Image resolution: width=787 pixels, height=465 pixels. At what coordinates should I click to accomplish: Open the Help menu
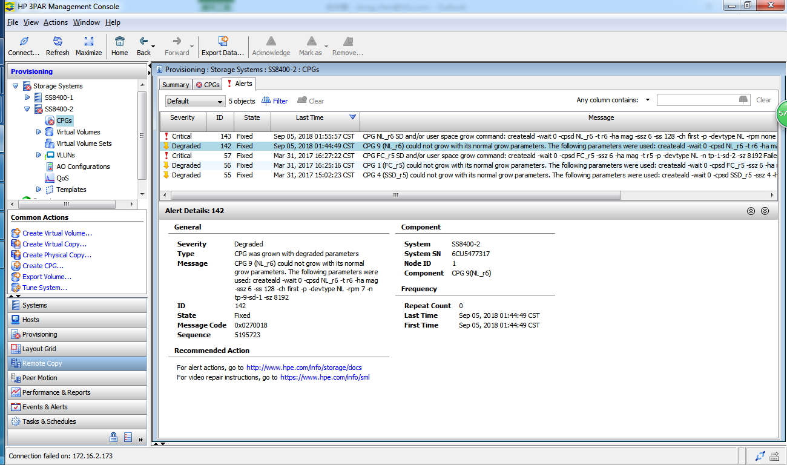click(x=113, y=22)
